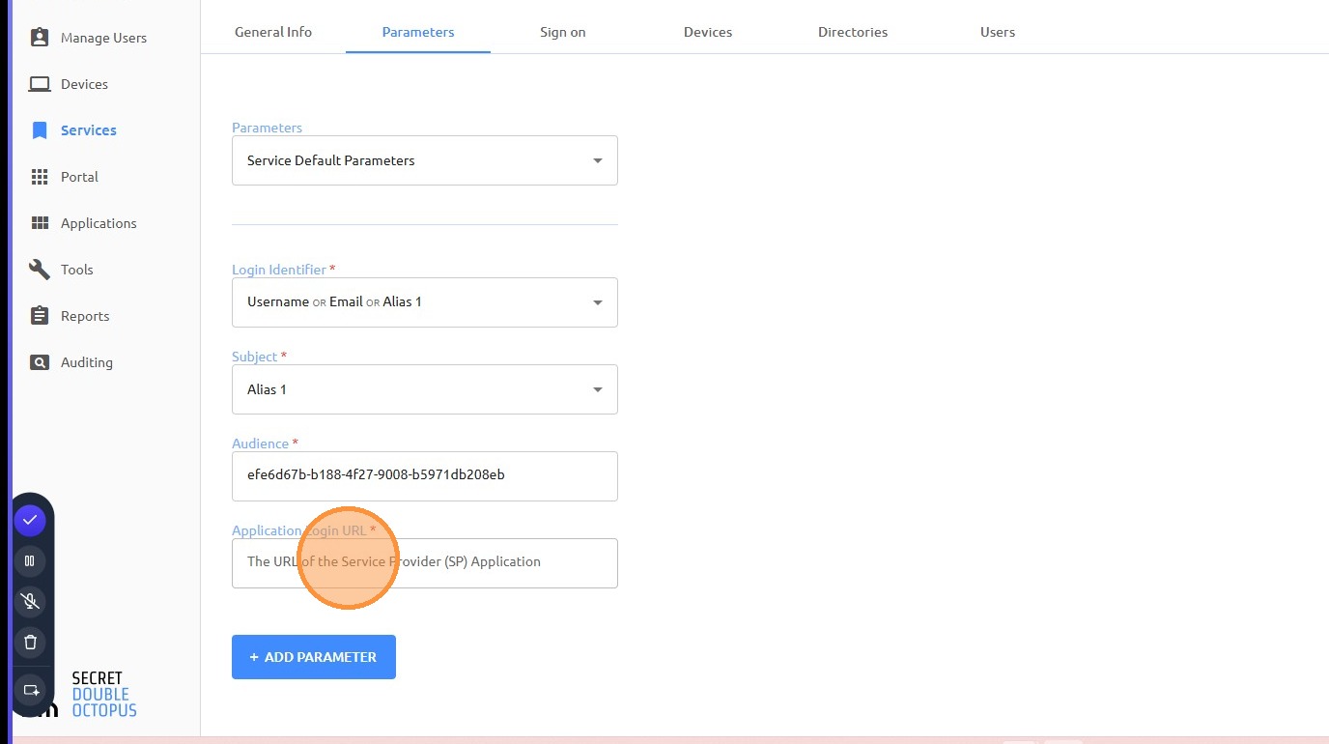
Task: Open the Devices tab
Action: 708,32
